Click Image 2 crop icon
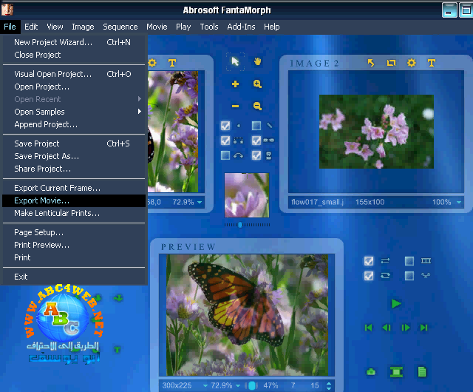The height and width of the screenshot is (392, 473). point(391,63)
